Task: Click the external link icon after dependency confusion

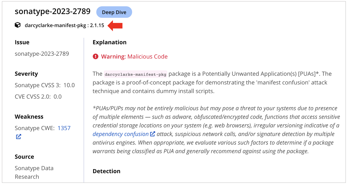Action: pyautogui.click(x=153, y=134)
